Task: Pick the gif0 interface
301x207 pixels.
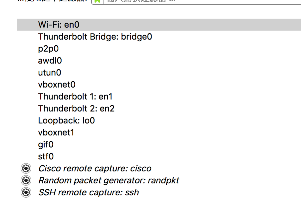Action: 159,144
